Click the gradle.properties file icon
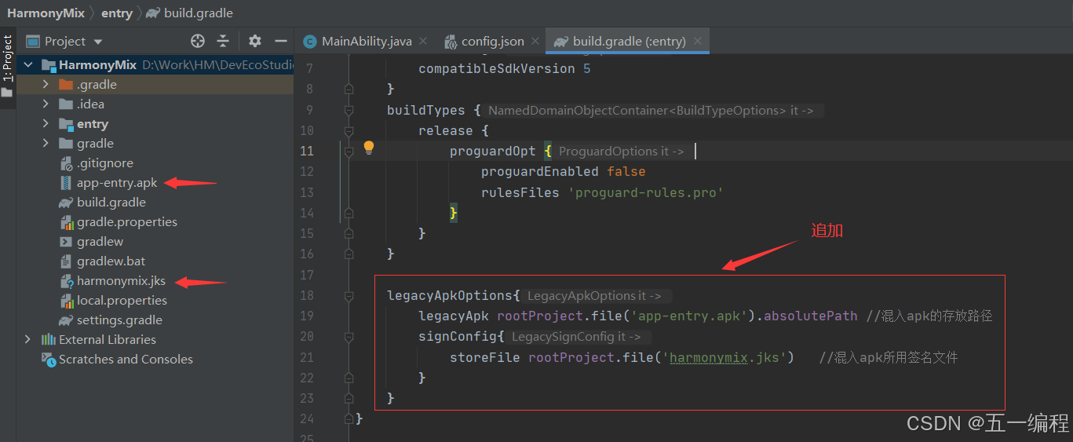This screenshot has height=442, width=1073. click(66, 221)
